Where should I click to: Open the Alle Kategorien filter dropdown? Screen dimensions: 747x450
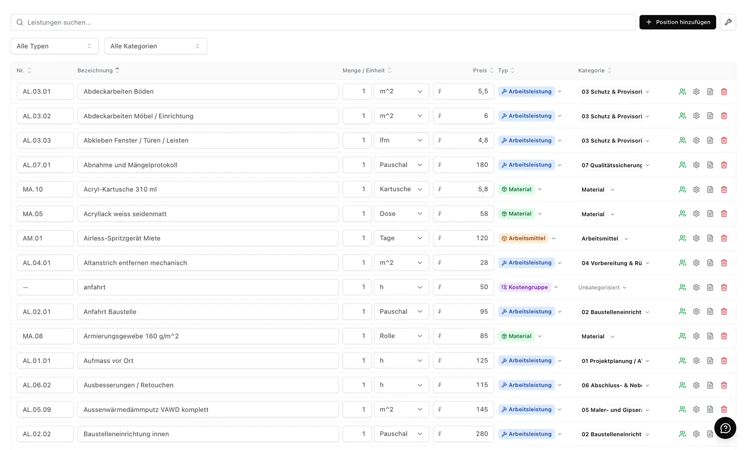coord(155,46)
